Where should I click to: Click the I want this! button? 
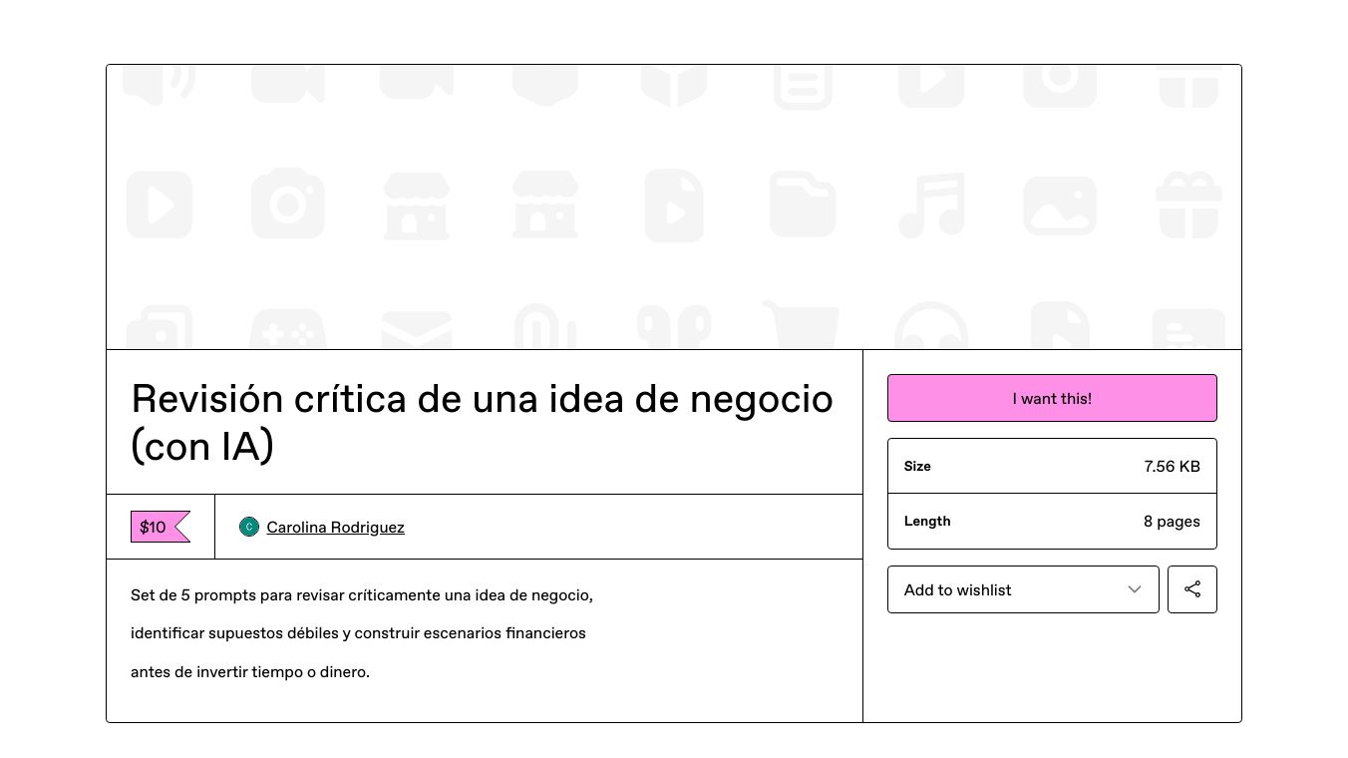pyautogui.click(x=1052, y=398)
